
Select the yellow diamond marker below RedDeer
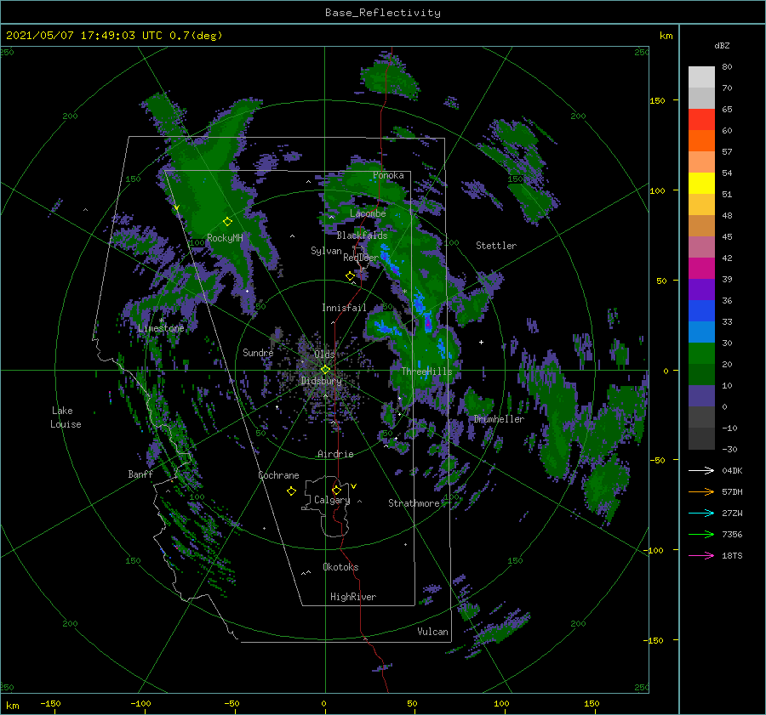point(350,276)
